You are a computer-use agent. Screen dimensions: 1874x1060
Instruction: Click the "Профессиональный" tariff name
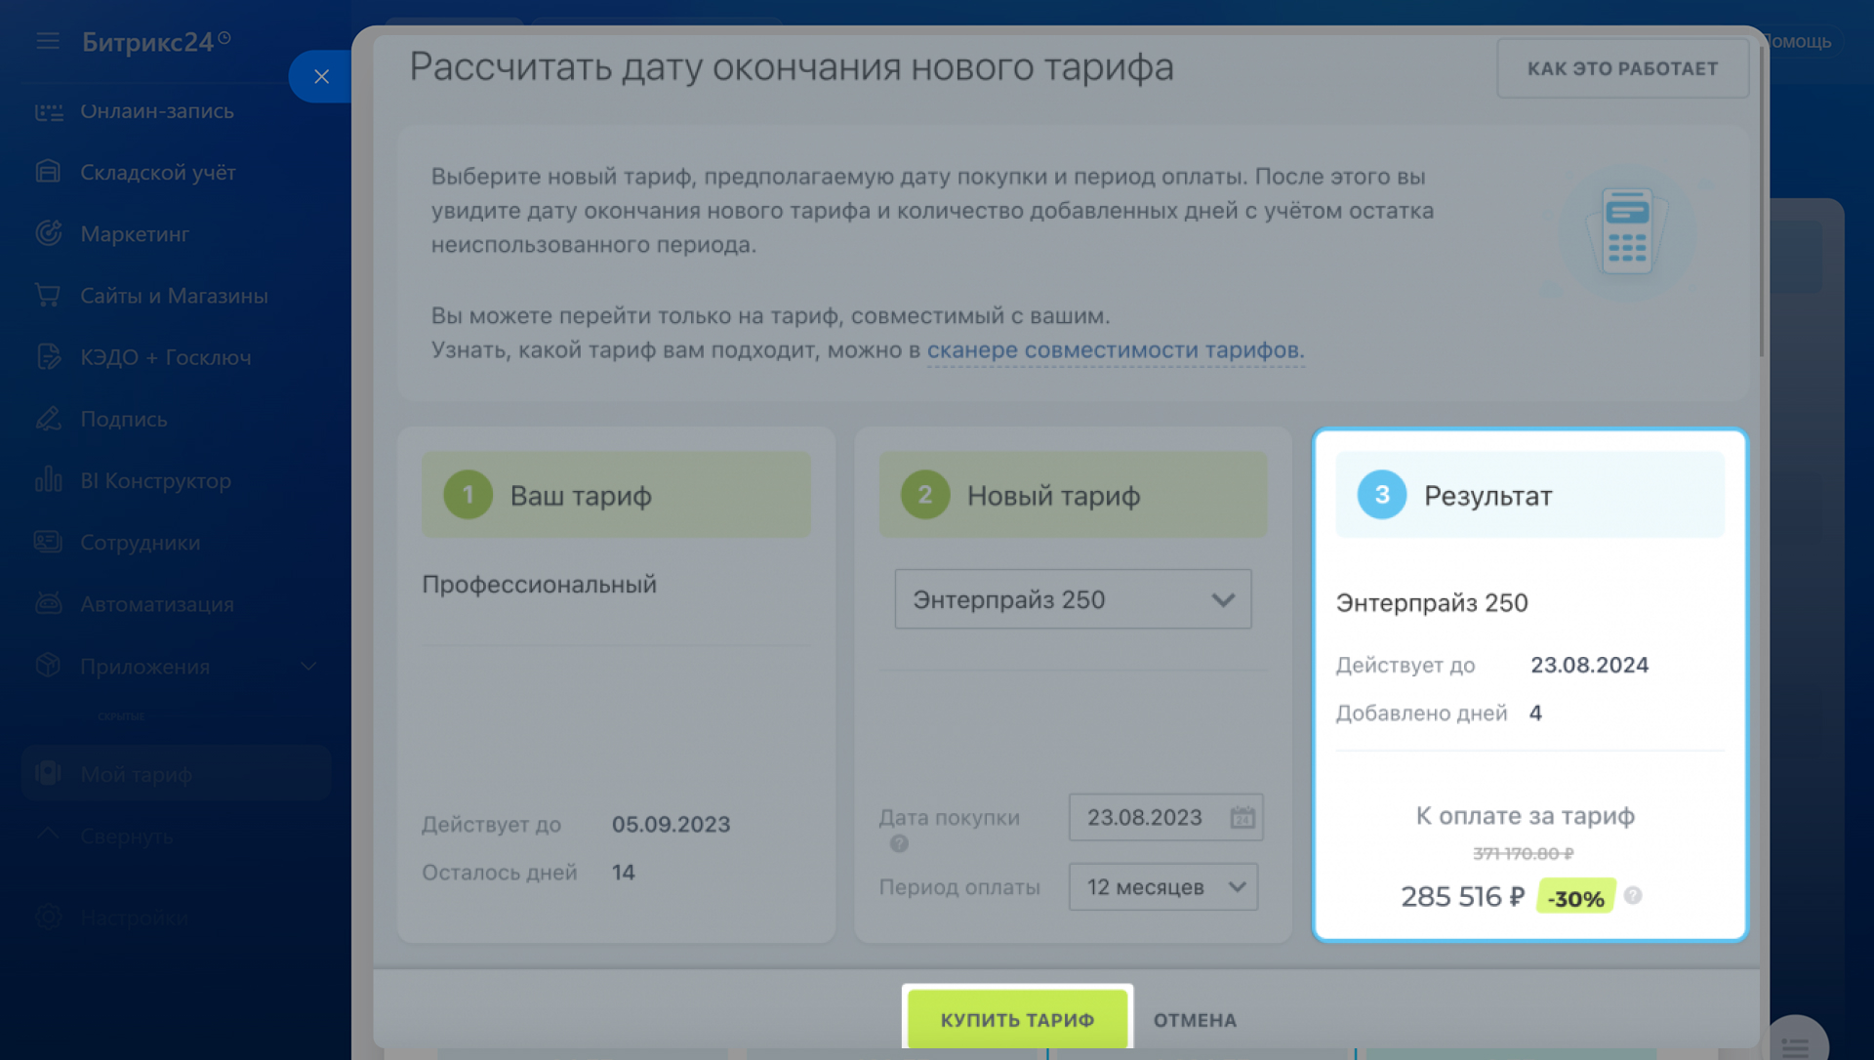539,584
